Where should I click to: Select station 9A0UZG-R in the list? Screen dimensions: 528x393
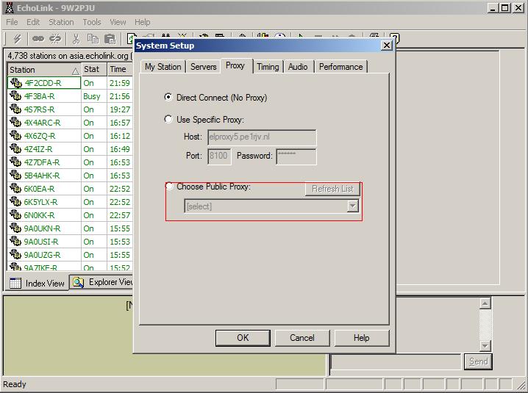pos(42,255)
